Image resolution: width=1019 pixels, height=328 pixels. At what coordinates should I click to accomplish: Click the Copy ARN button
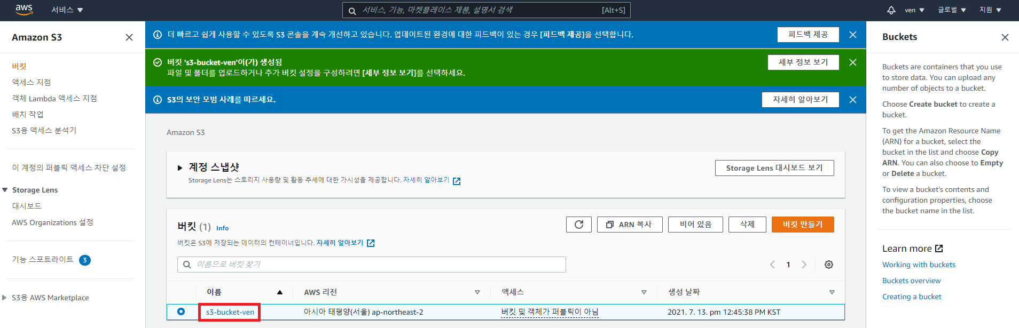[x=630, y=225]
